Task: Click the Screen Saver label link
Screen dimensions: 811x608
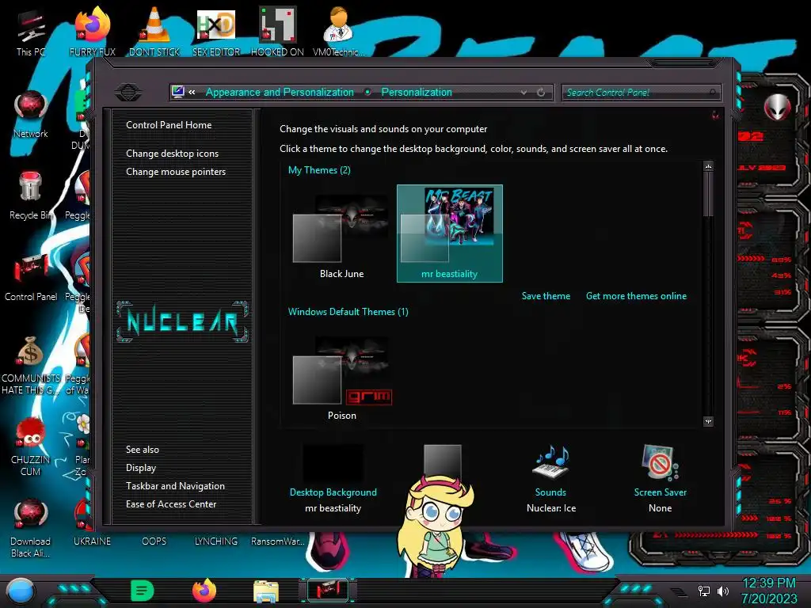Action: [x=660, y=492]
